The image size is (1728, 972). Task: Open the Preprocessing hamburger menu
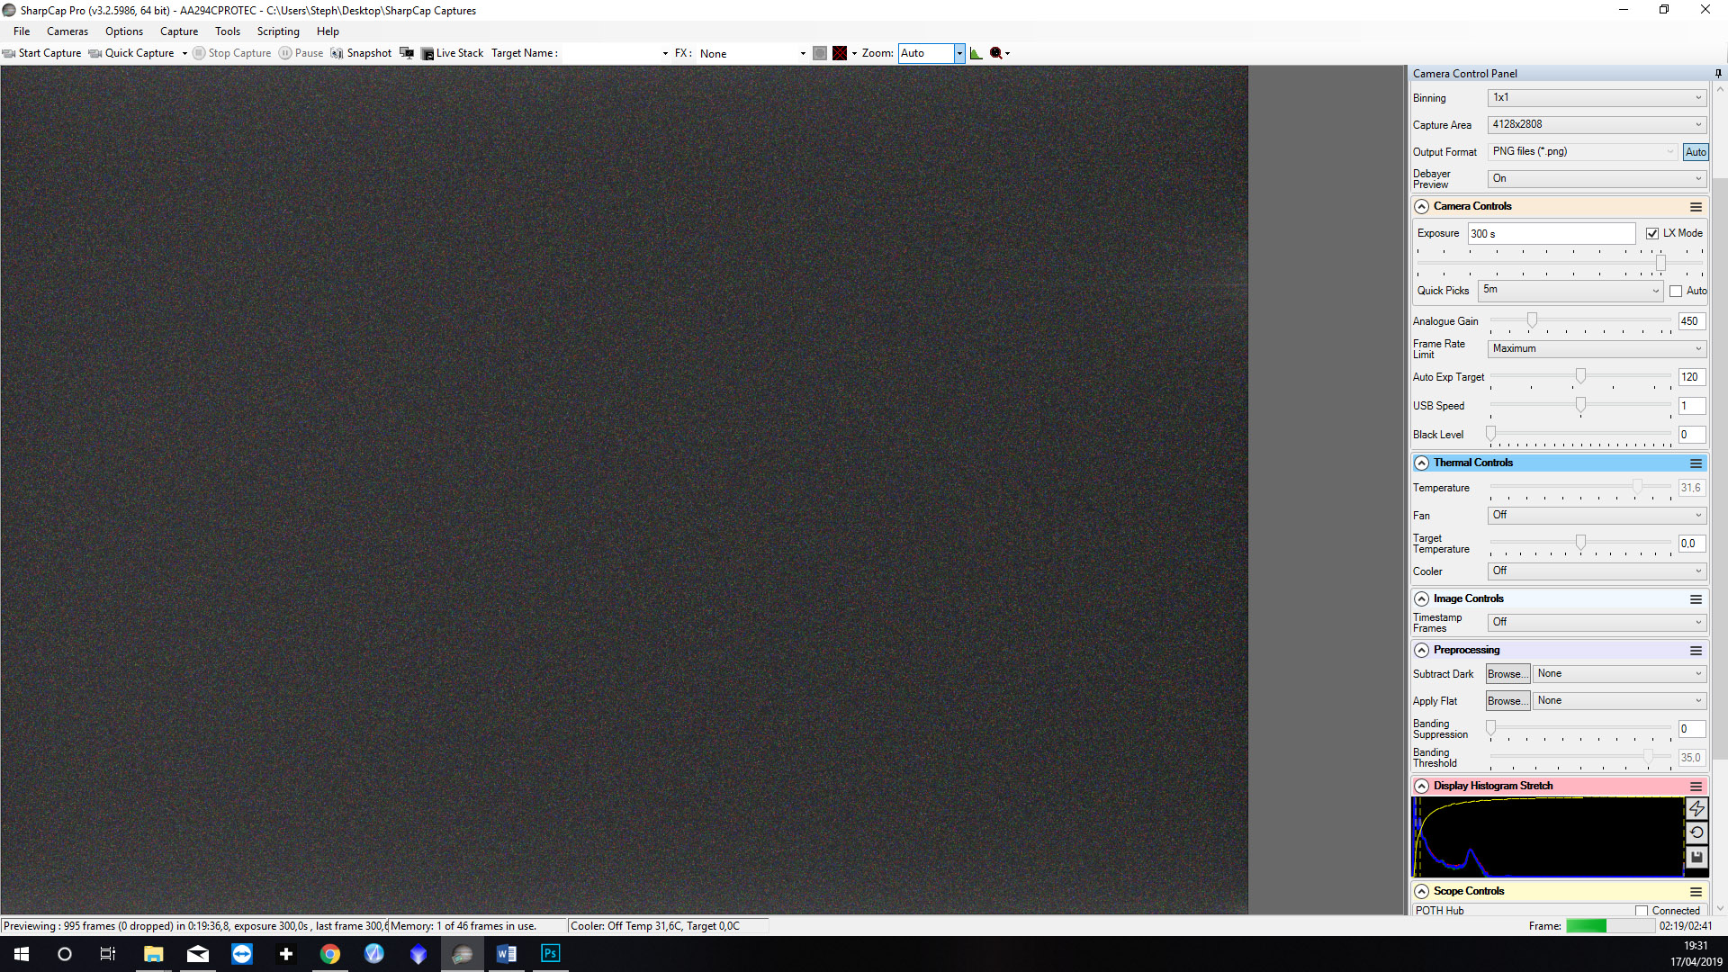click(1696, 651)
